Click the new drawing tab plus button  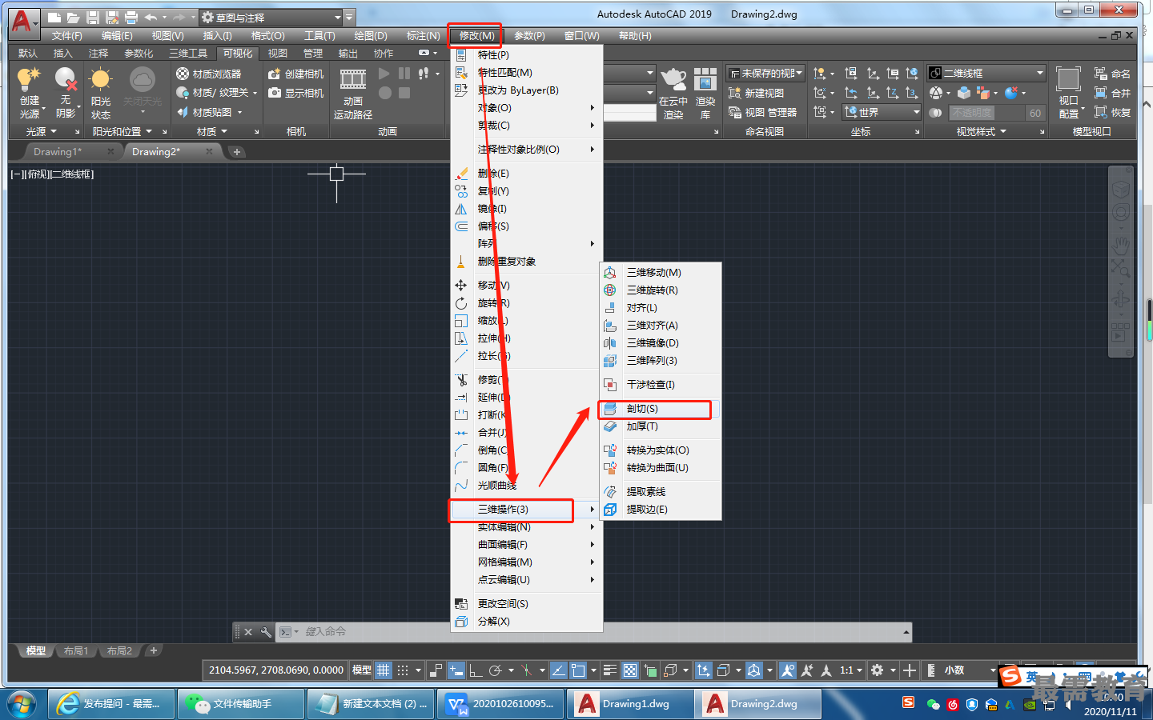[x=236, y=151]
